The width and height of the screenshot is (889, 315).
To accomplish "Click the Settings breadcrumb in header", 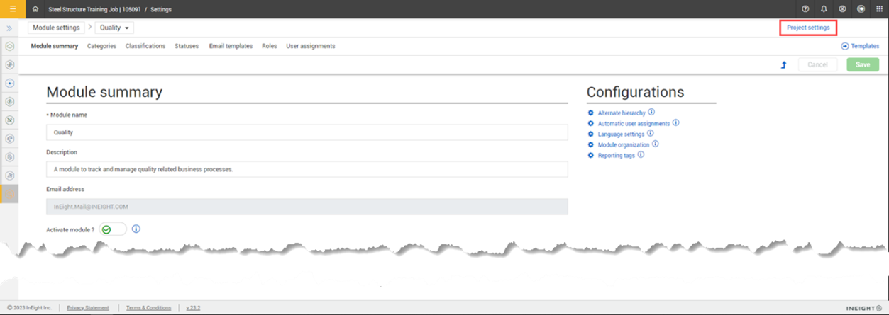I will pyautogui.click(x=161, y=10).
